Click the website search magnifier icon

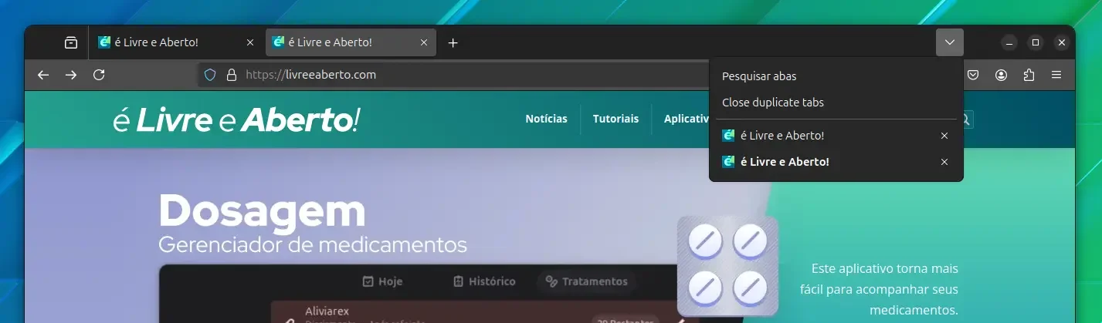click(965, 119)
